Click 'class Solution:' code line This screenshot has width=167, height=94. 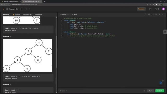click(x=70, y=32)
